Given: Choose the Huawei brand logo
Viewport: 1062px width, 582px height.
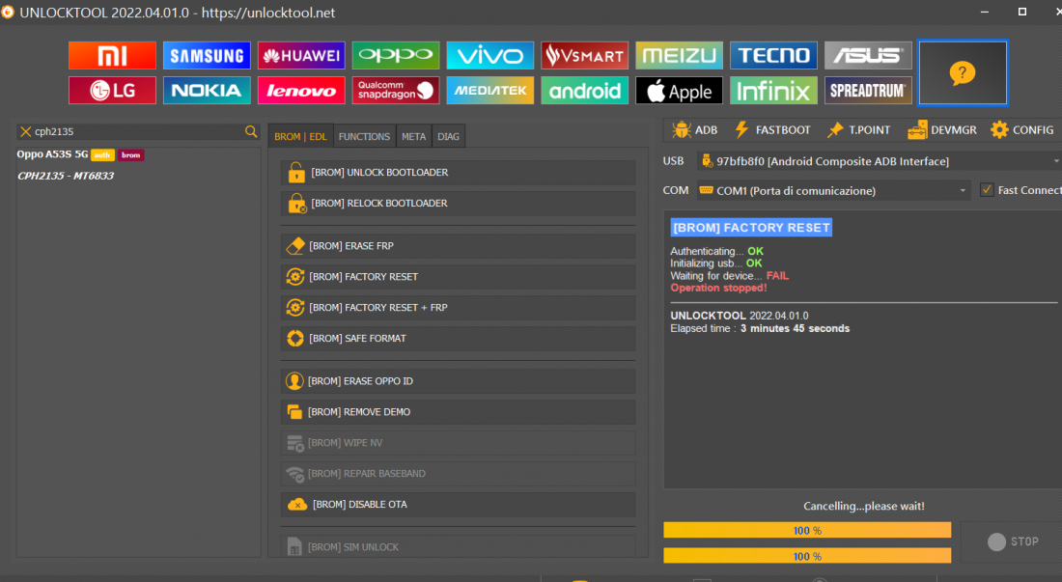Looking at the screenshot, I should coord(300,55).
